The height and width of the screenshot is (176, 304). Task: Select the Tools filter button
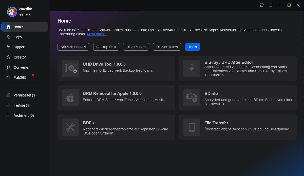tap(193, 47)
